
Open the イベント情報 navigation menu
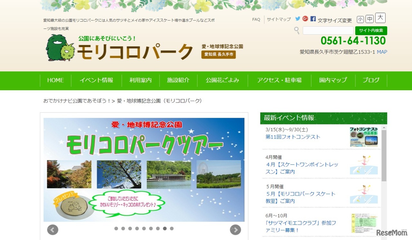point(96,80)
